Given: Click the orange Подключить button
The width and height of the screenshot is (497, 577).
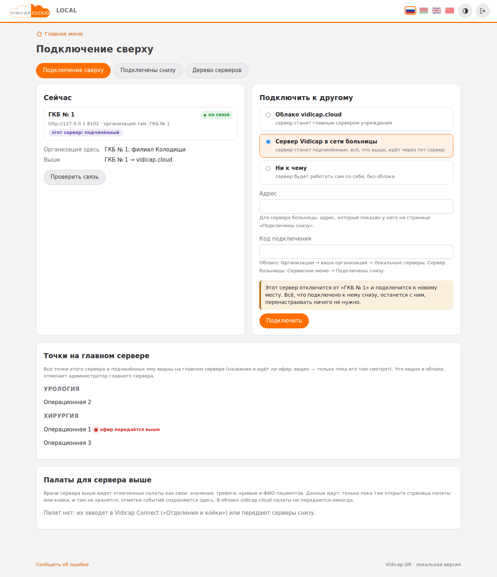Looking at the screenshot, I should pyautogui.click(x=284, y=321).
